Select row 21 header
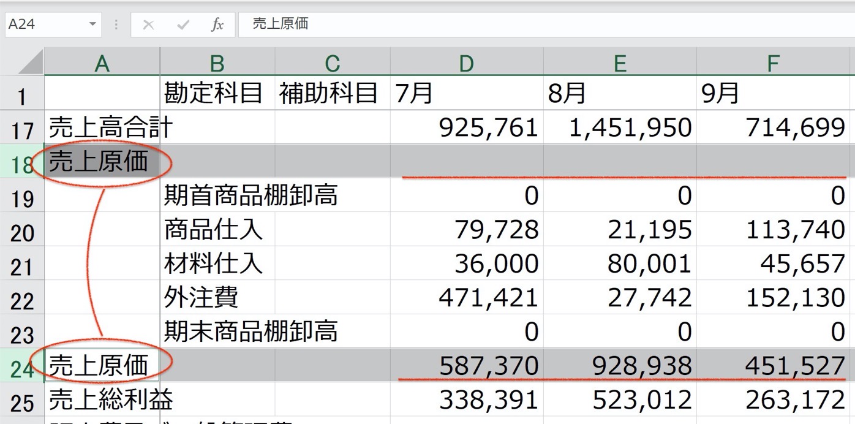The image size is (855, 424). [x=22, y=263]
